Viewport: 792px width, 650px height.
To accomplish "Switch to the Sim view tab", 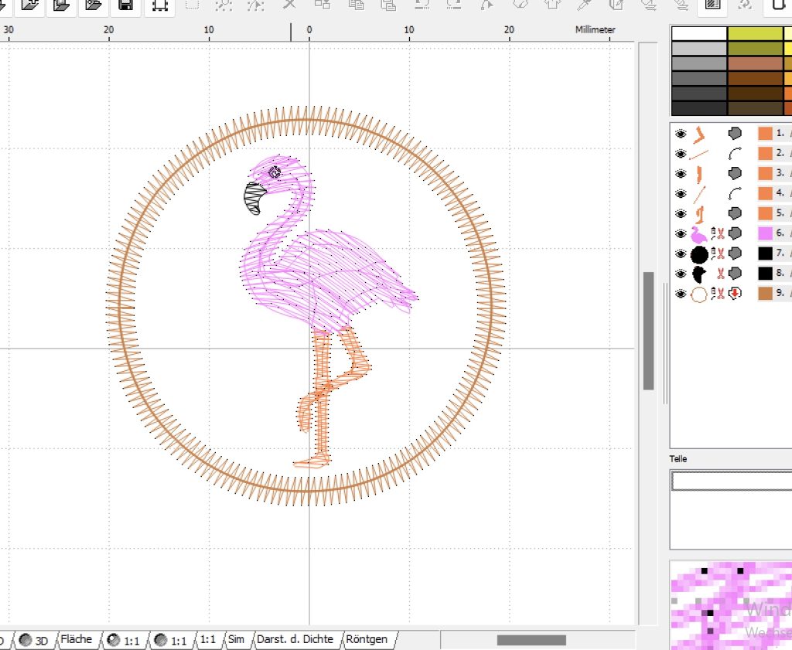I will pos(236,639).
